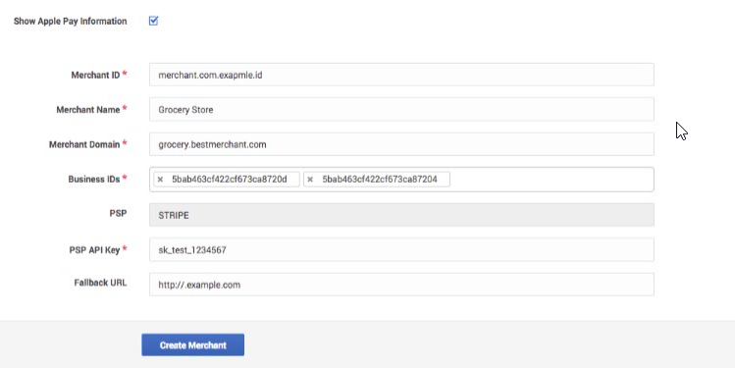The width and height of the screenshot is (735, 368).
Task: Click the Merchant Domain label
Action: point(84,144)
